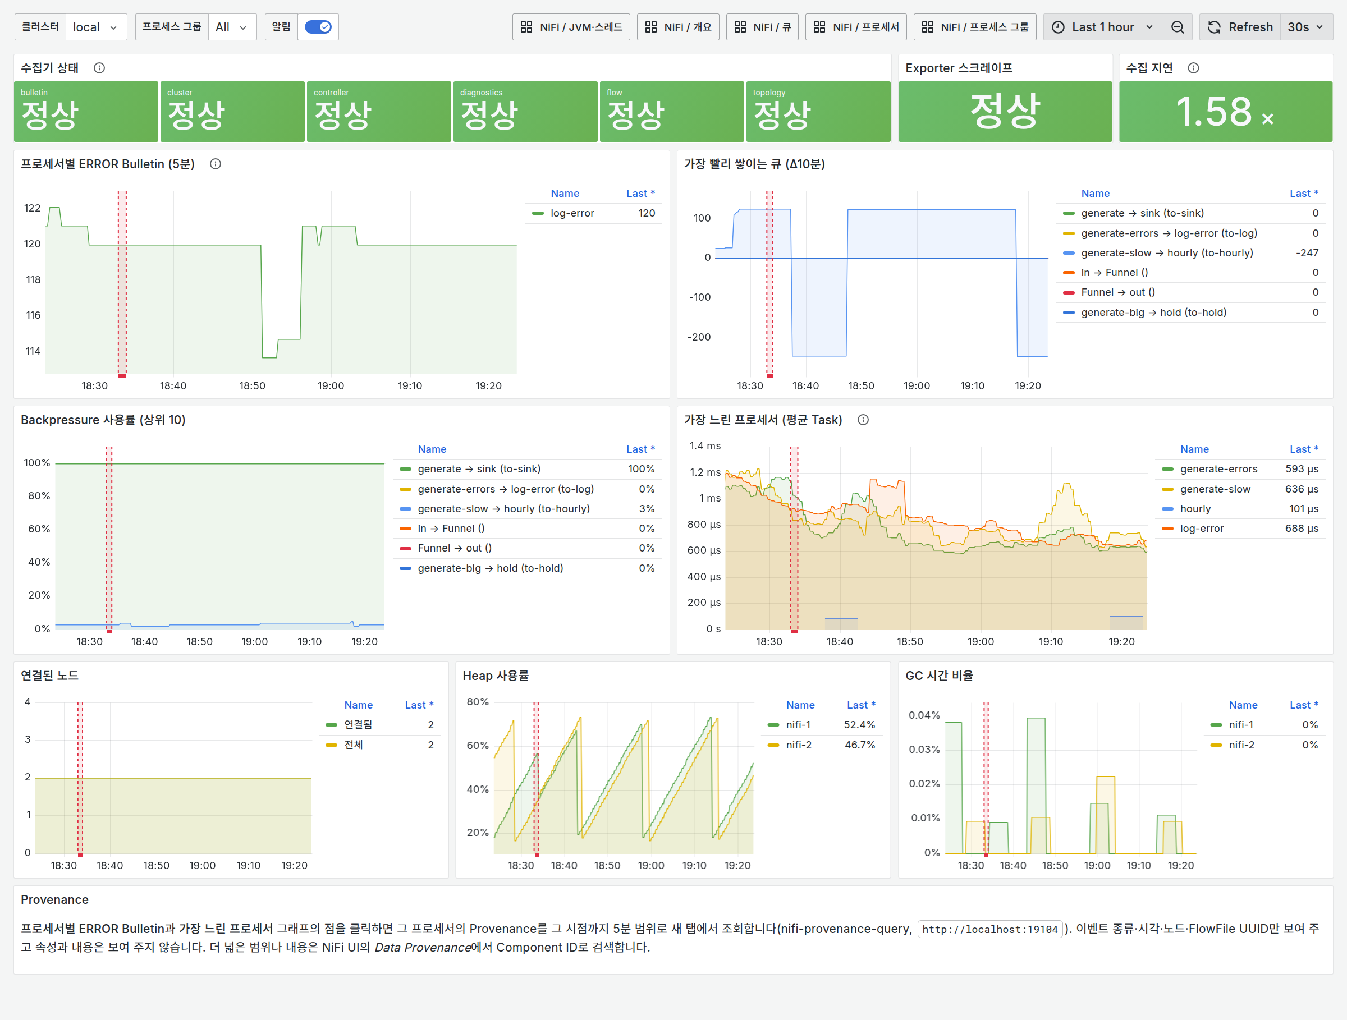The height and width of the screenshot is (1020, 1347).
Task: Open the Last 1 hour time picker
Action: (1103, 27)
